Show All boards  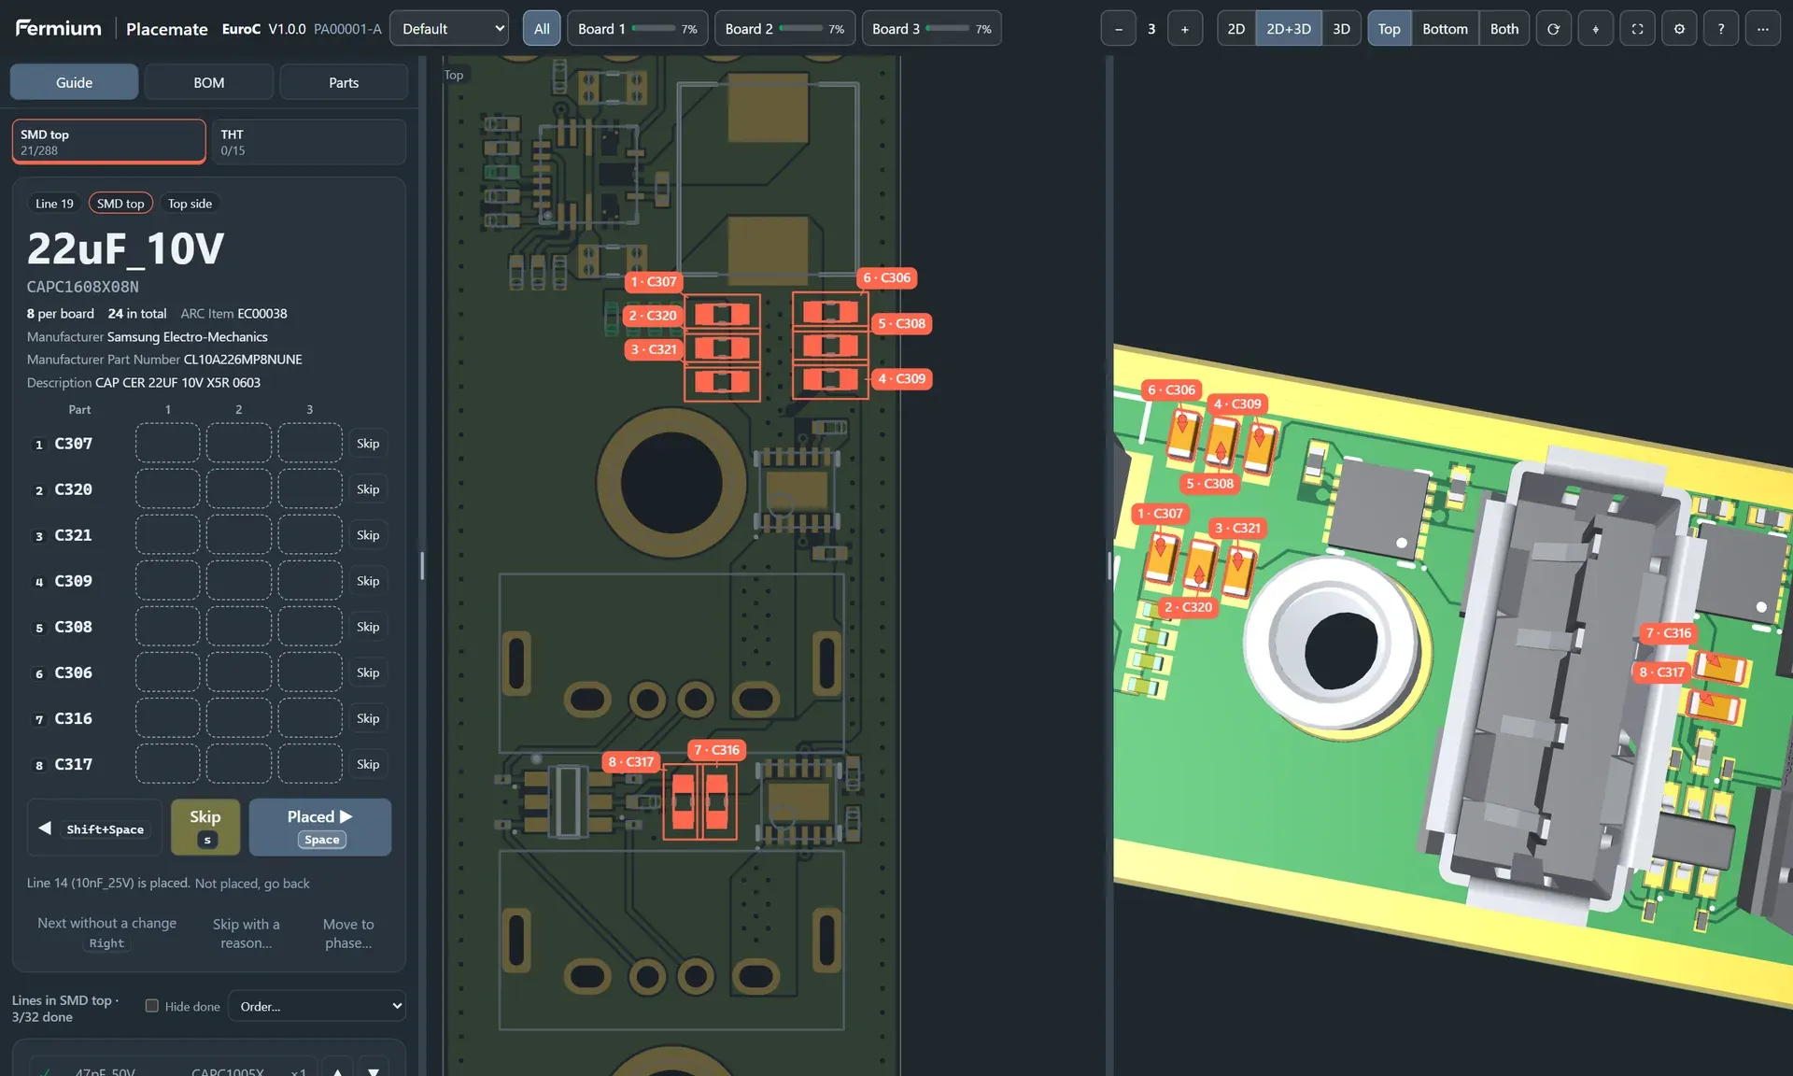542,29
